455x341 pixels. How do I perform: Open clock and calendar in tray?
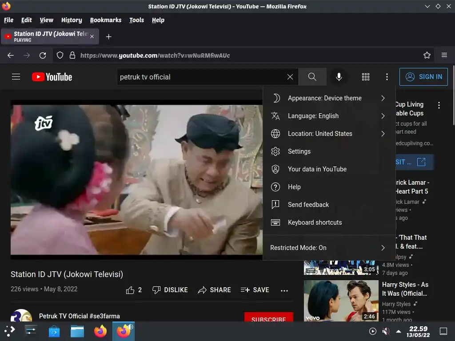point(418,331)
